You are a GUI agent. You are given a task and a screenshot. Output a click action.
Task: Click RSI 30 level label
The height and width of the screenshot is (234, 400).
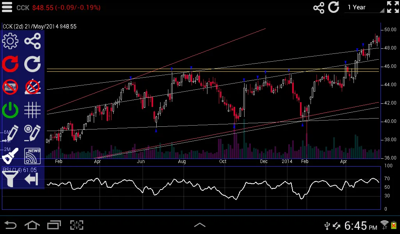click(x=387, y=195)
